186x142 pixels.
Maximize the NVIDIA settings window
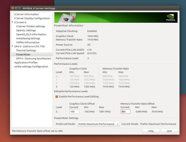click(19, 8)
